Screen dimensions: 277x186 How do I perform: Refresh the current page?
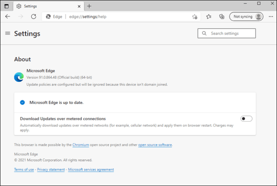click(x=34, y=16)
